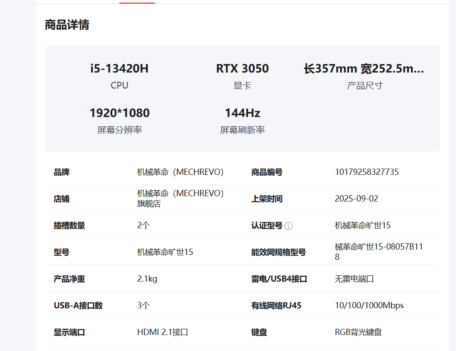Click truncated dimensions 长357mm 宽252.5m...

[x=364, y=69]
